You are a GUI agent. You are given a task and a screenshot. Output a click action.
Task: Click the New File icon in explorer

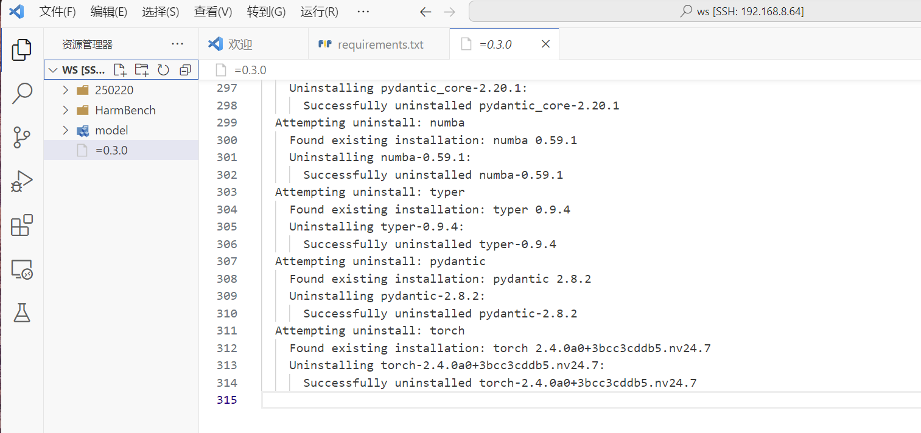120,70
